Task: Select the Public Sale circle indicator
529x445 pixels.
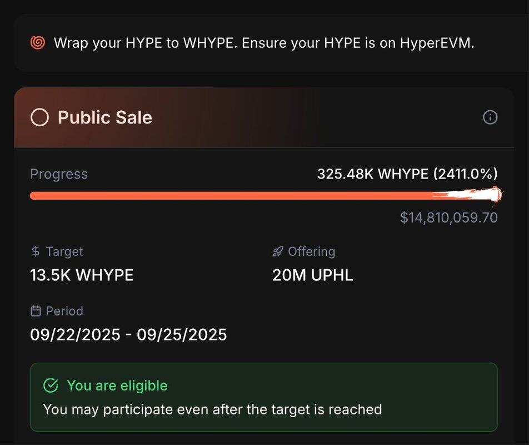Action: pos(40,117)
